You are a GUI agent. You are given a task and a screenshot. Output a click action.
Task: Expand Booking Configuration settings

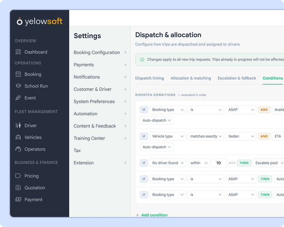pyautogui.click(x=100, y=52)
